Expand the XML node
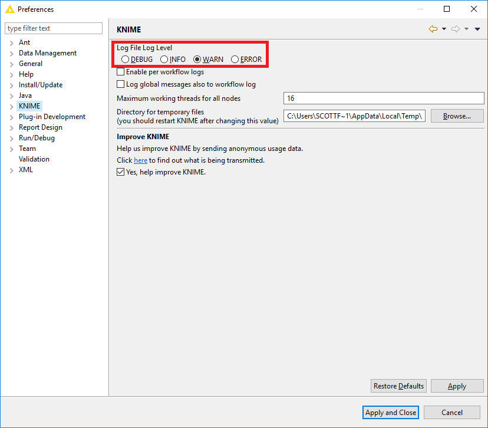Image resolution: width=488 pixels, height=428 pixels. [12, 170]
